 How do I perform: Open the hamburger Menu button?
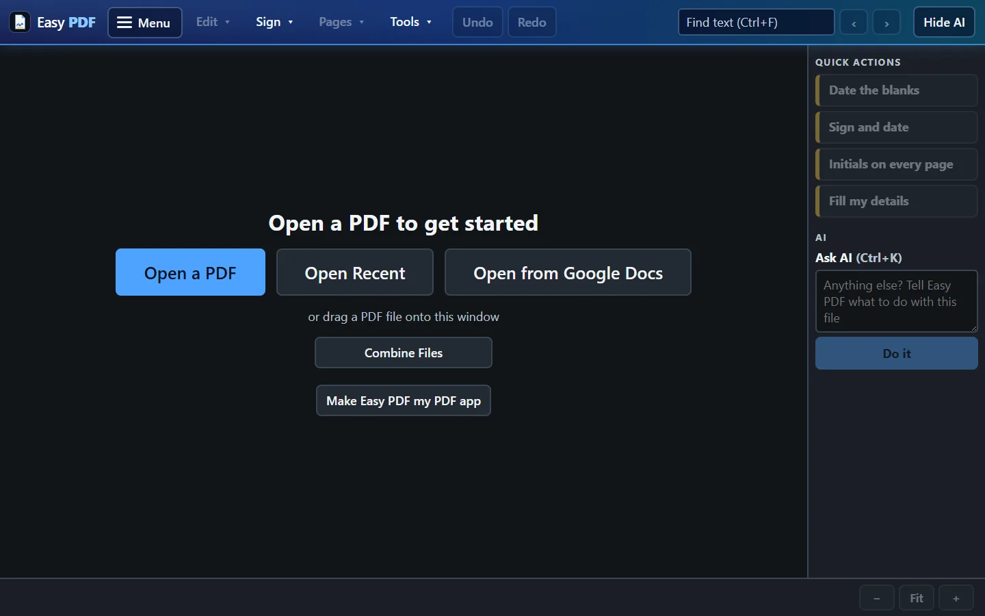click(145, 23)
